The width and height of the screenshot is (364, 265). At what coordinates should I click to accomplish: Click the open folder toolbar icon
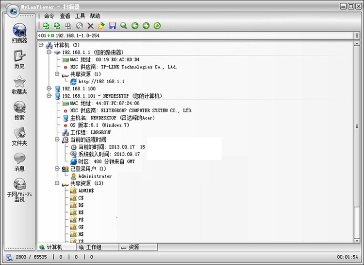pos(101,26)
